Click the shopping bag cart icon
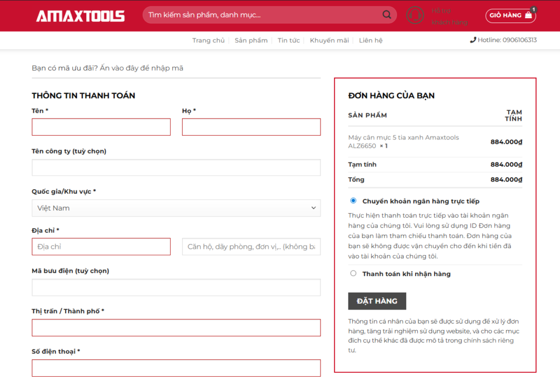 click(529, 15)
